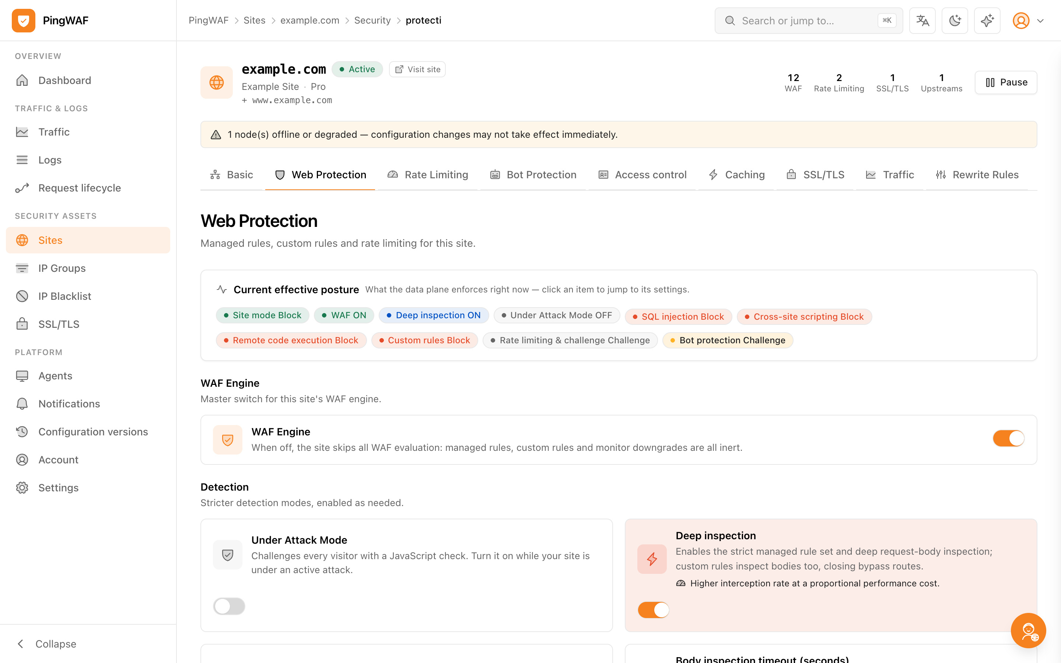
Task: Open Agents in the sidebar
Action: pos(88,376)
